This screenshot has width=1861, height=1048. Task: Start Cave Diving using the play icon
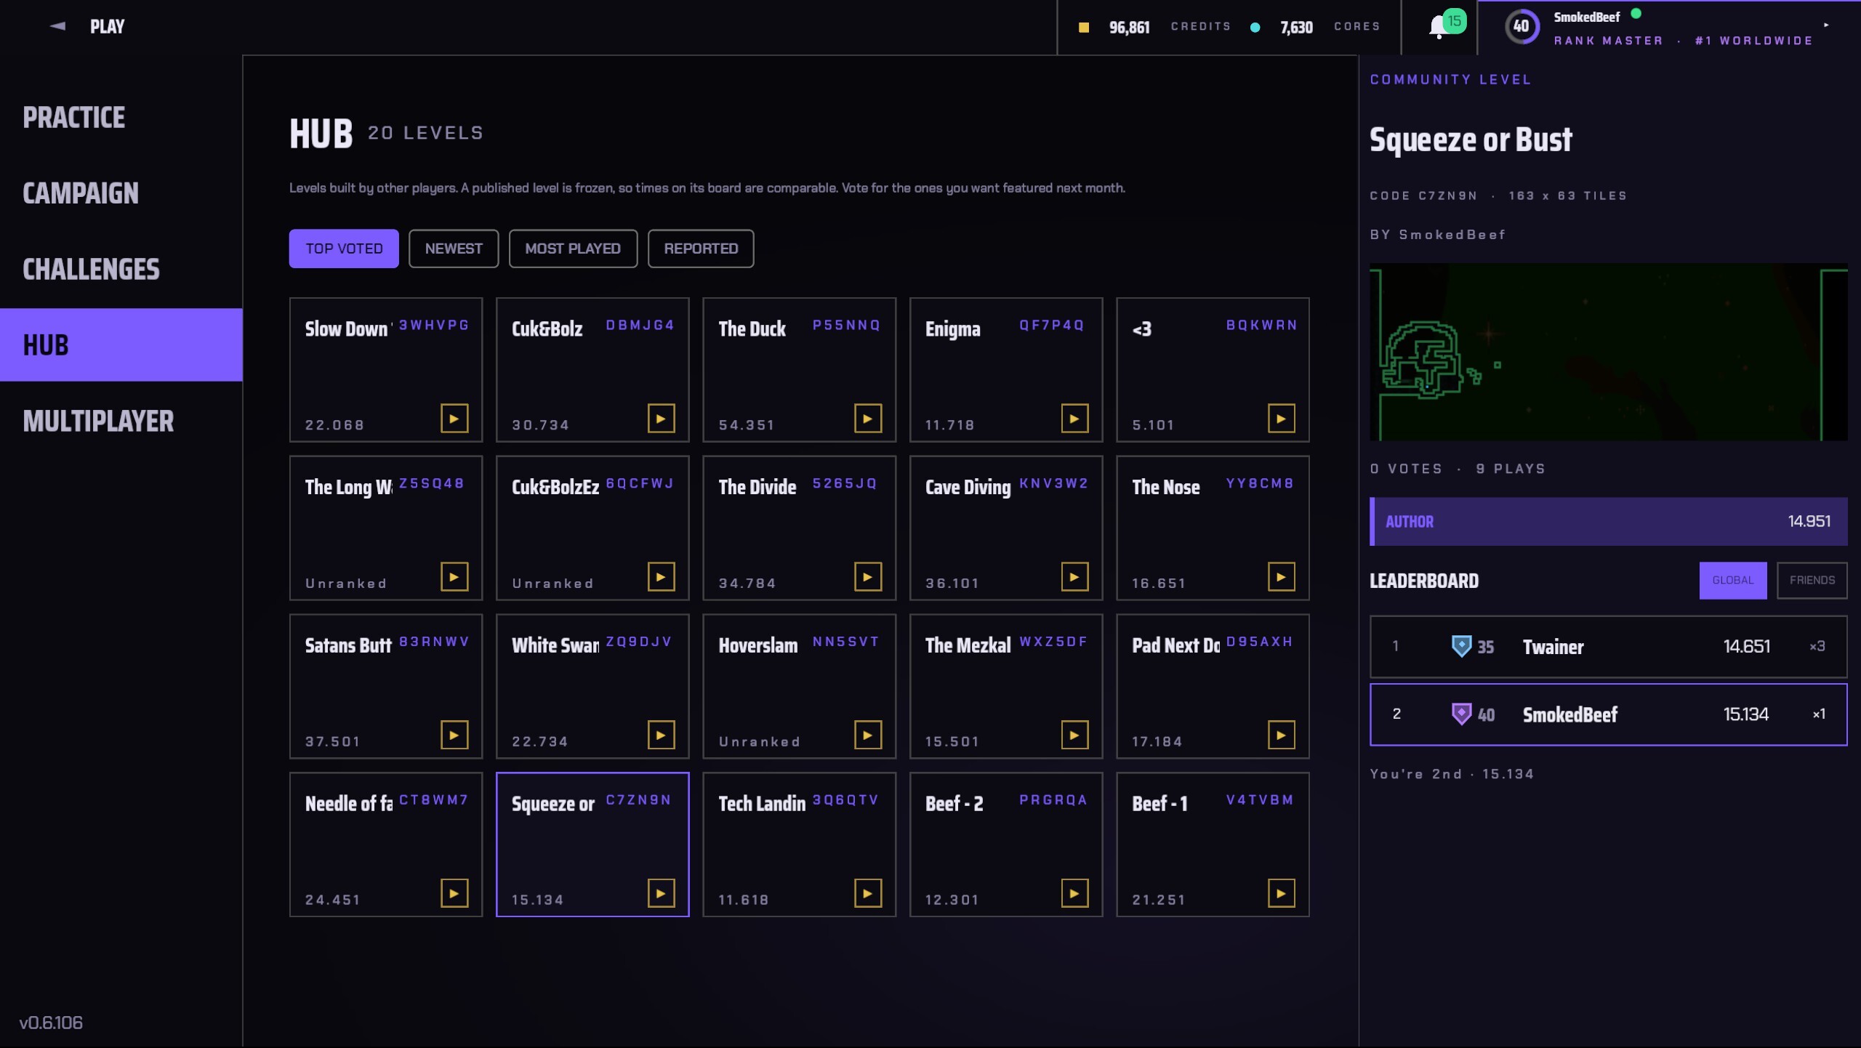click(x=1074, y=577)
